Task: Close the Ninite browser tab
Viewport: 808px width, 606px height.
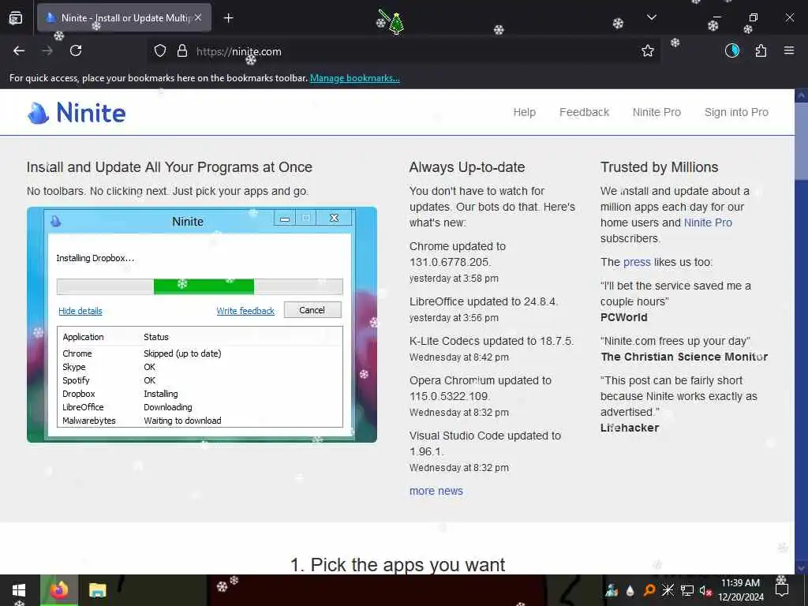Action: pos(198,17)
